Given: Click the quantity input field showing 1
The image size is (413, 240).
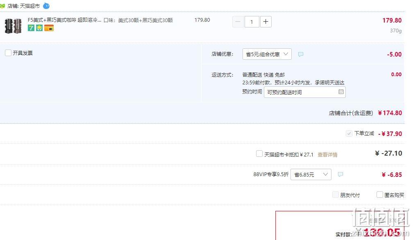Looking at the screenshot, I should [x=252, y=22].
